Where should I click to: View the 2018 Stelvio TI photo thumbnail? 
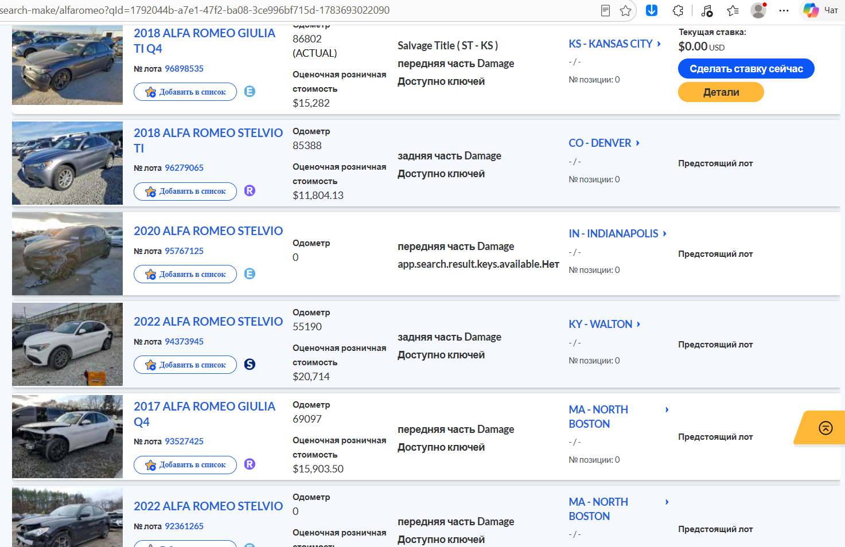[x=67, y=163]
